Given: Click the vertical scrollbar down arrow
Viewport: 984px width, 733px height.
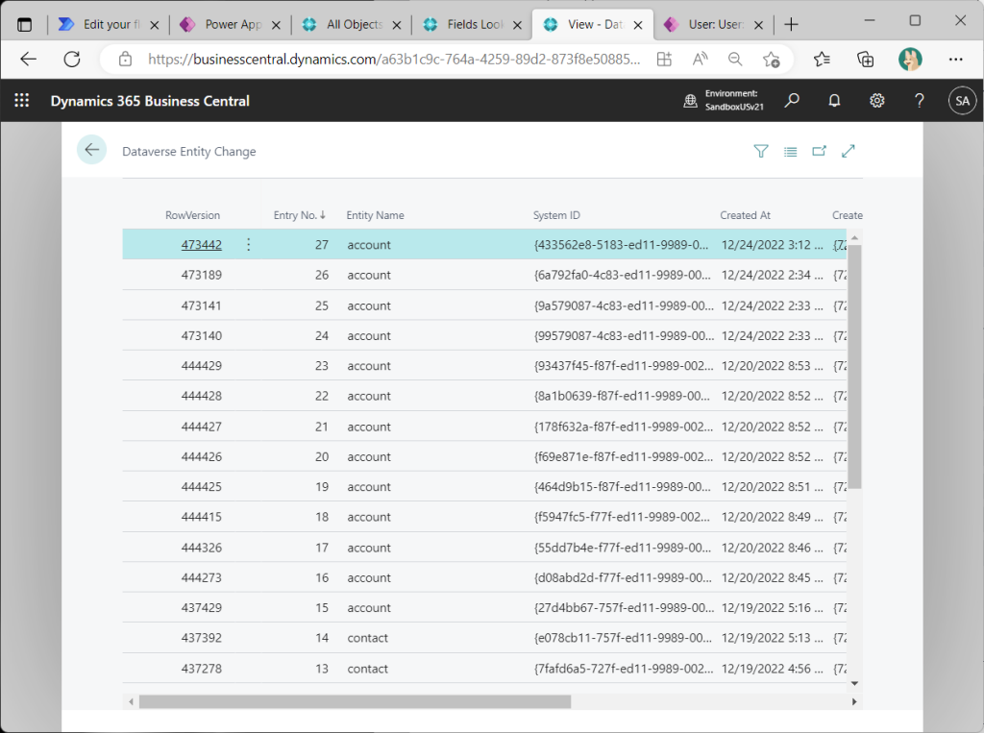Looking at the screenshot, I should click(854, 684).
